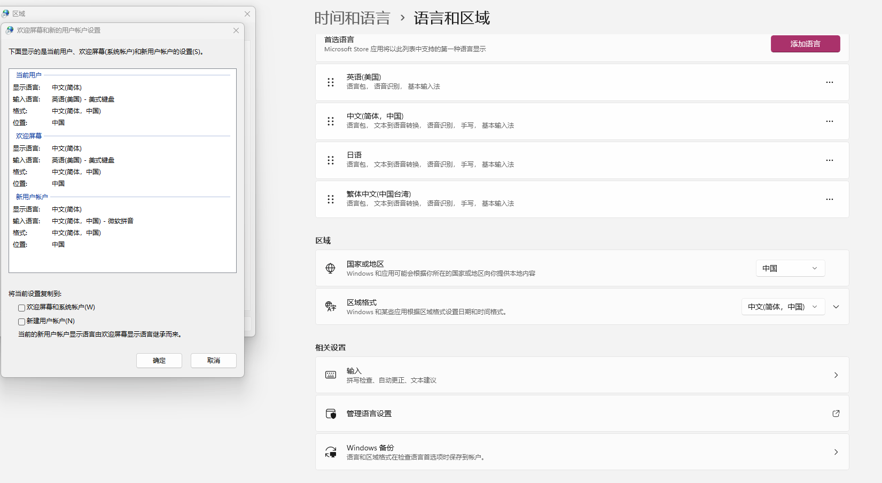
Task: Open the 区域格式 dropdown showing 中文(简体，中国)
Action: click(783, 306)
